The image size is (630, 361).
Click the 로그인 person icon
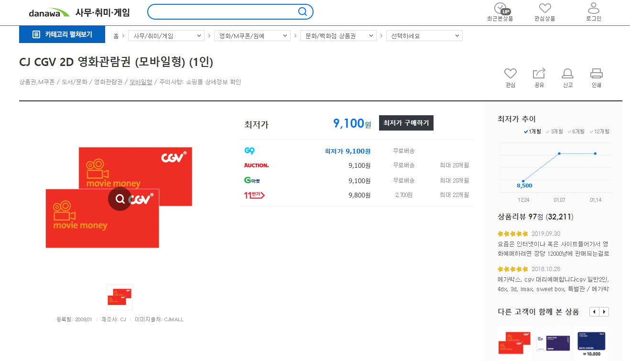pos(594,8)
